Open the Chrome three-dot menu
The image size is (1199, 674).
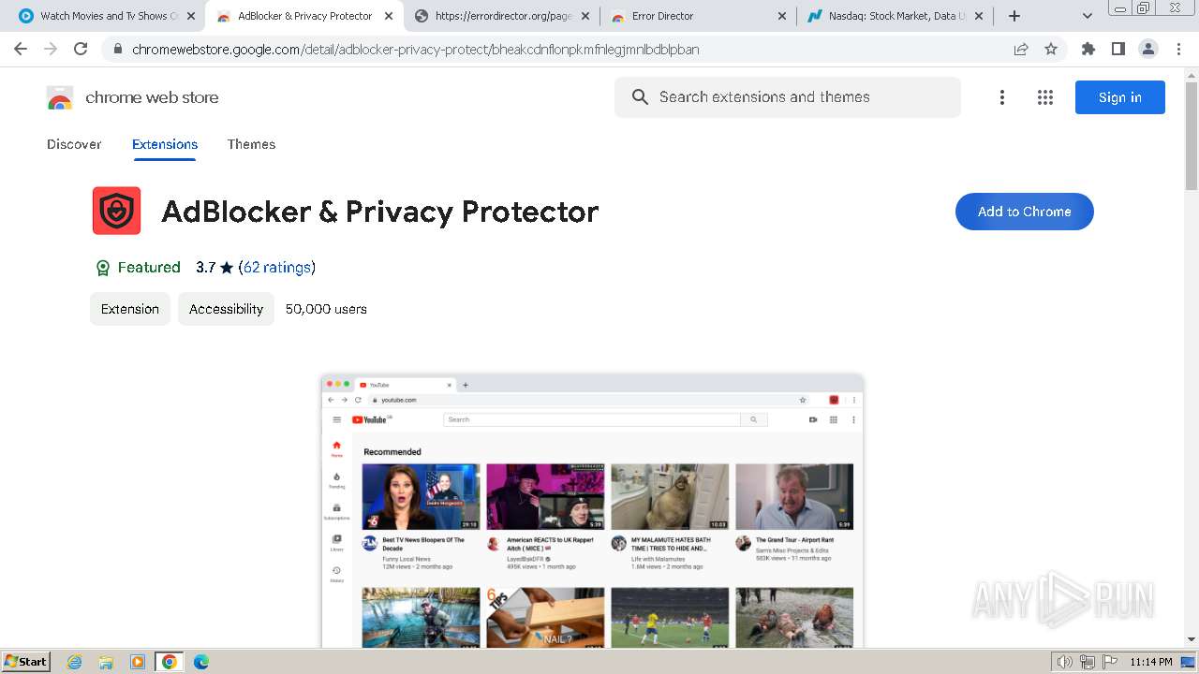(1178, 49)
